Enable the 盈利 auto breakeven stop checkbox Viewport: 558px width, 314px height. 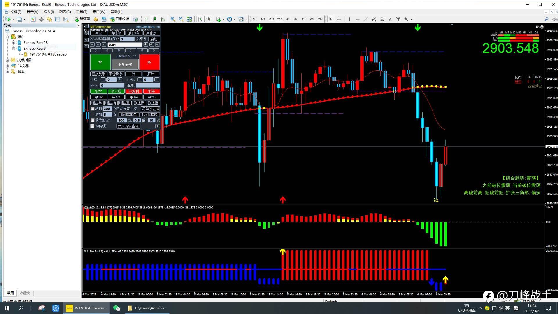pyautogui.click(x=92, y=108)
